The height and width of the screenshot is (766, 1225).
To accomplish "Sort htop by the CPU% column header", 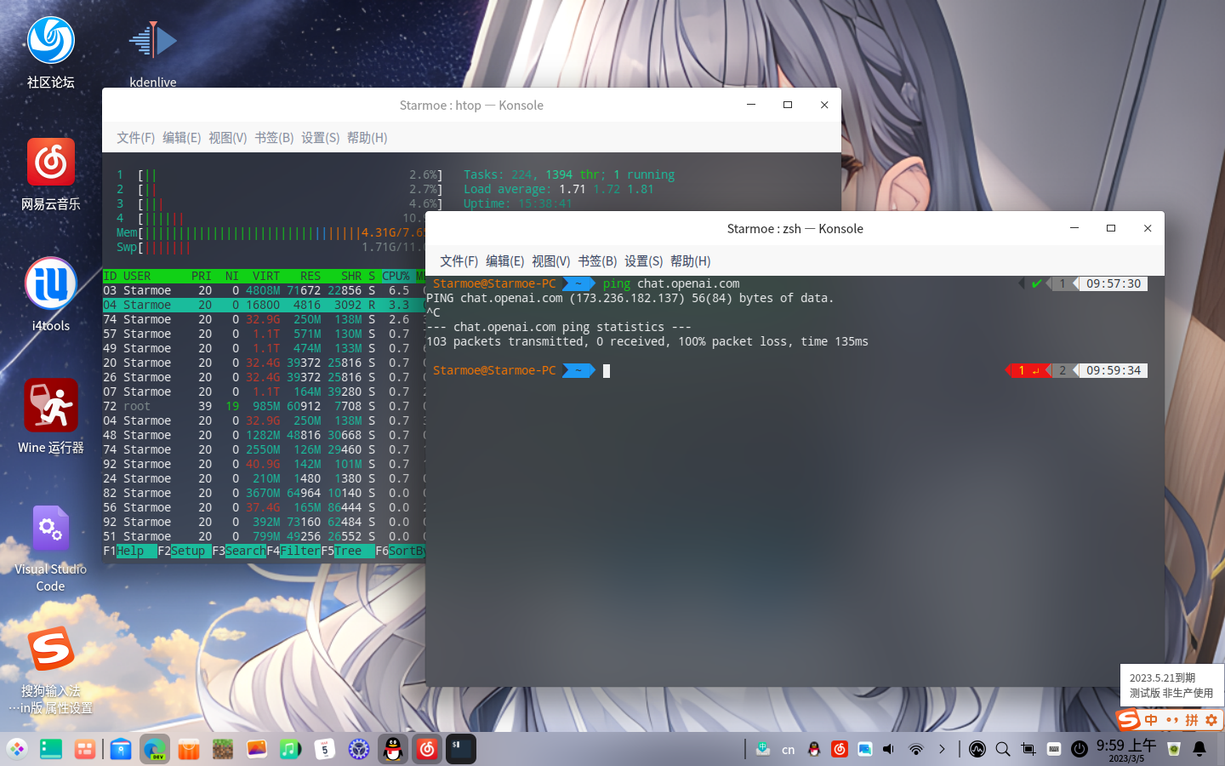I will pyautogui.click(x=396, y=276).
